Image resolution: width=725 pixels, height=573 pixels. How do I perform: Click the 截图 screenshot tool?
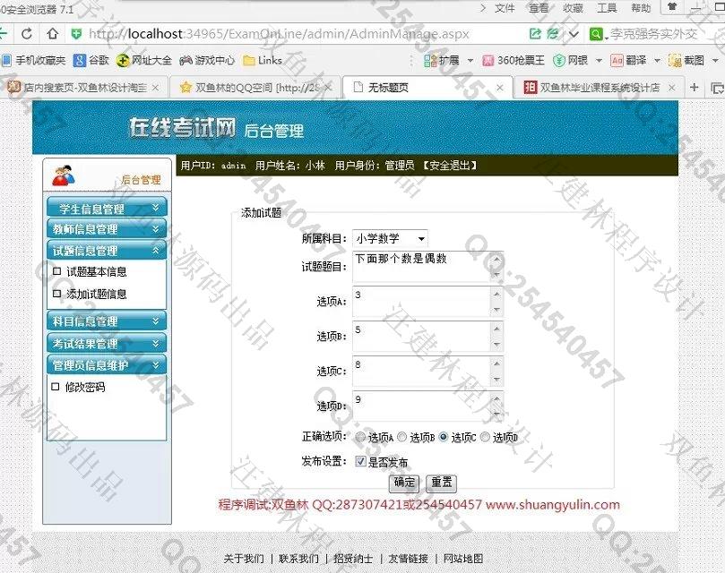point(686,60)
